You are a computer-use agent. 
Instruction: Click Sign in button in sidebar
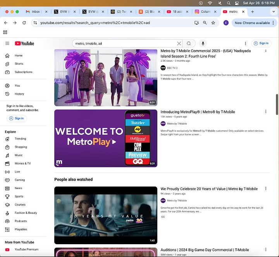click(17, 118)
